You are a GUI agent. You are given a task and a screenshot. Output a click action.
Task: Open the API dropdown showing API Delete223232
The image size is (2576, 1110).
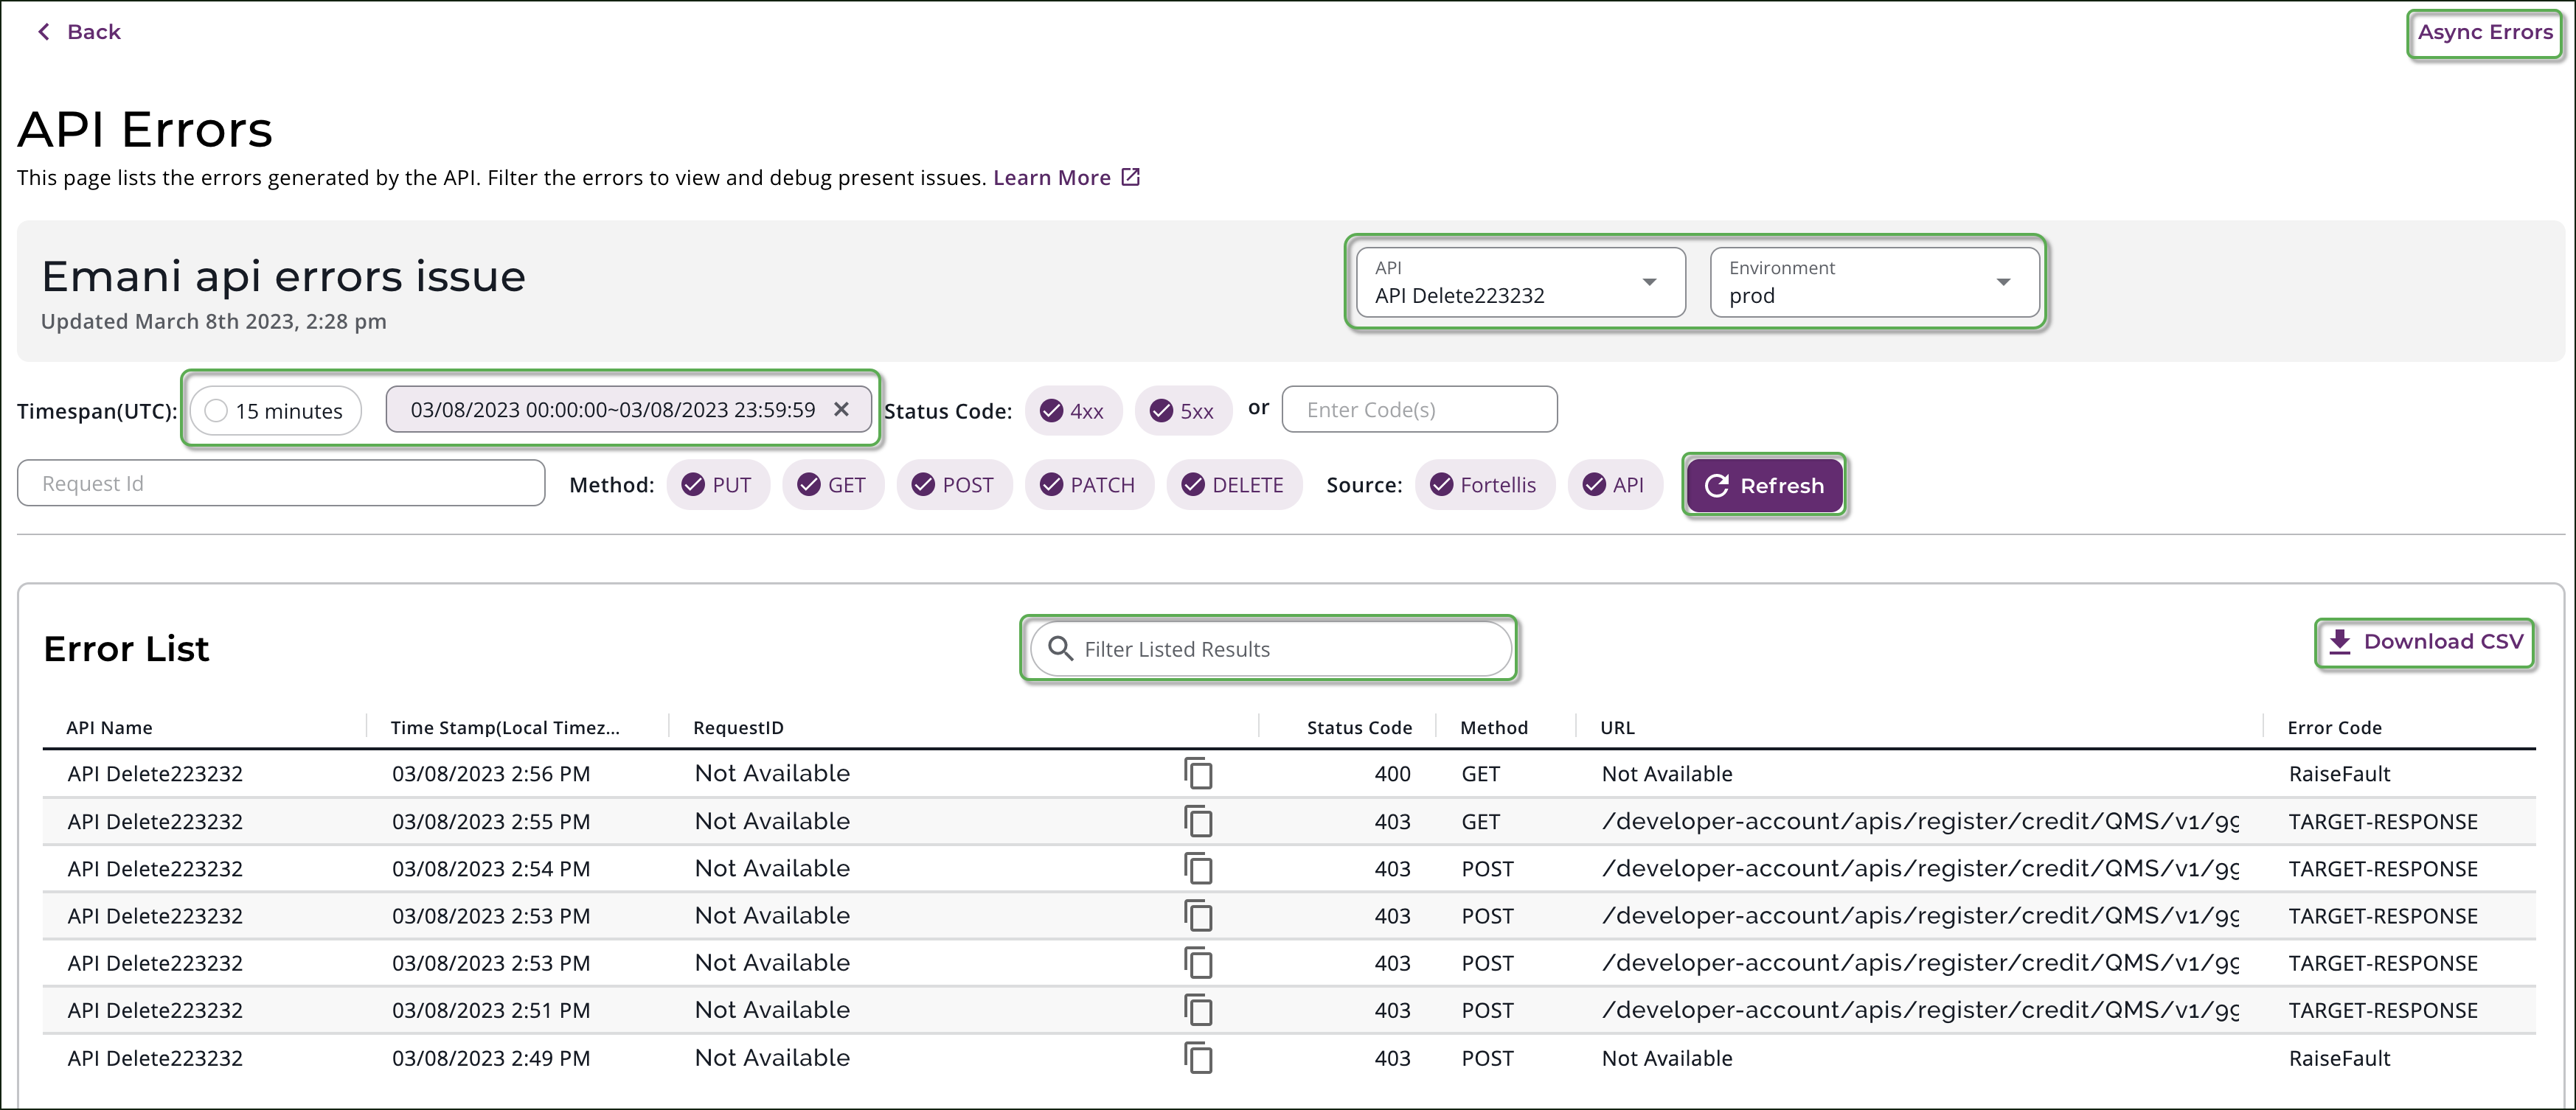click(1520, 283)
